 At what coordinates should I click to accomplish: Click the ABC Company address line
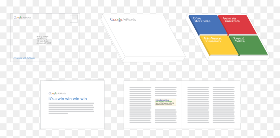(x=42, y=39)
